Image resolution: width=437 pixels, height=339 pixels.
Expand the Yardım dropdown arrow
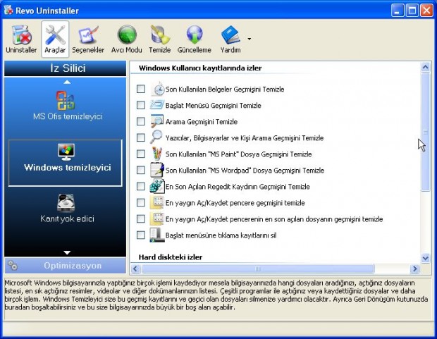click(249, 39)
